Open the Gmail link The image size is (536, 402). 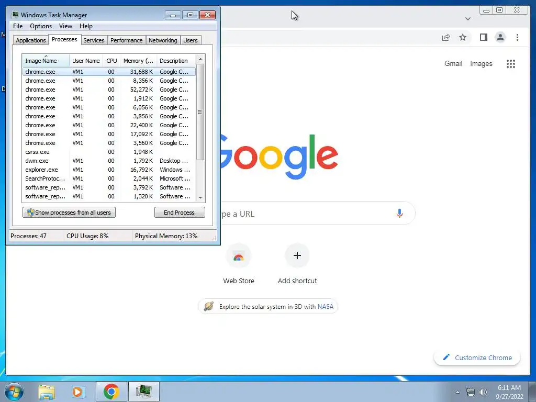click(x=453, y=63)
